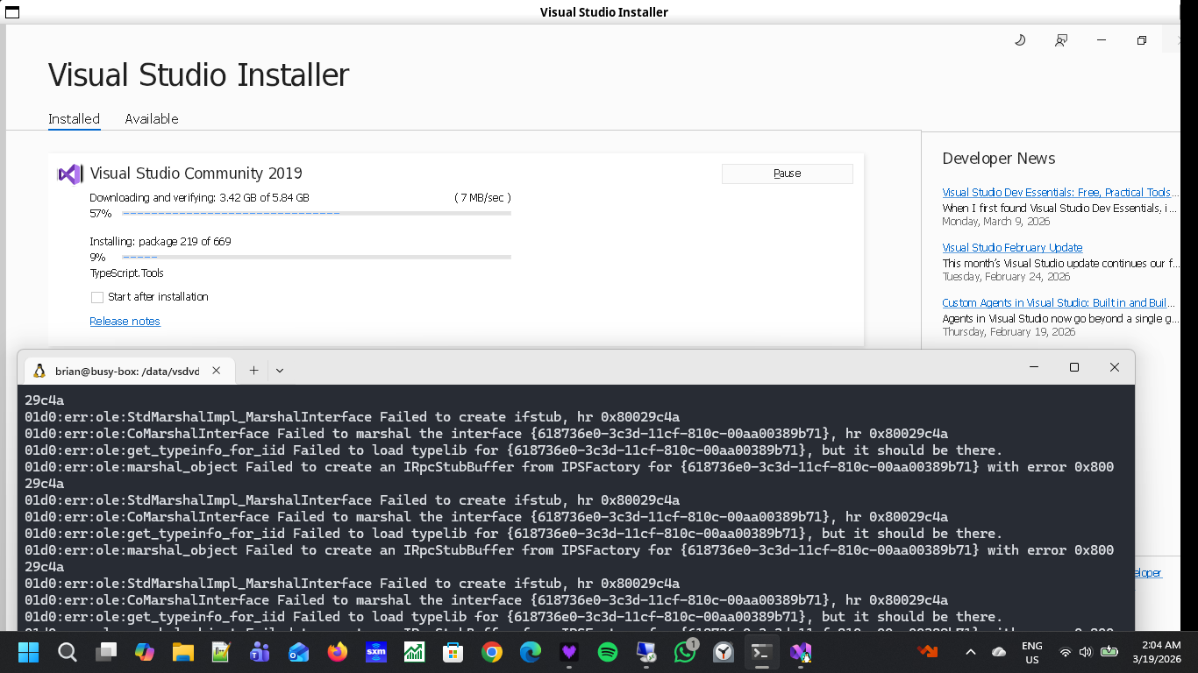
Task: Open the ENG US language switcher
Action: tap(1031, 652)
